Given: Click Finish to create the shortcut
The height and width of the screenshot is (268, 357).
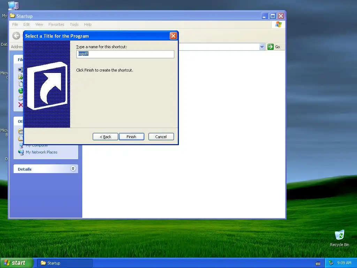Looking at the screenshot, I should pos(131,137).
